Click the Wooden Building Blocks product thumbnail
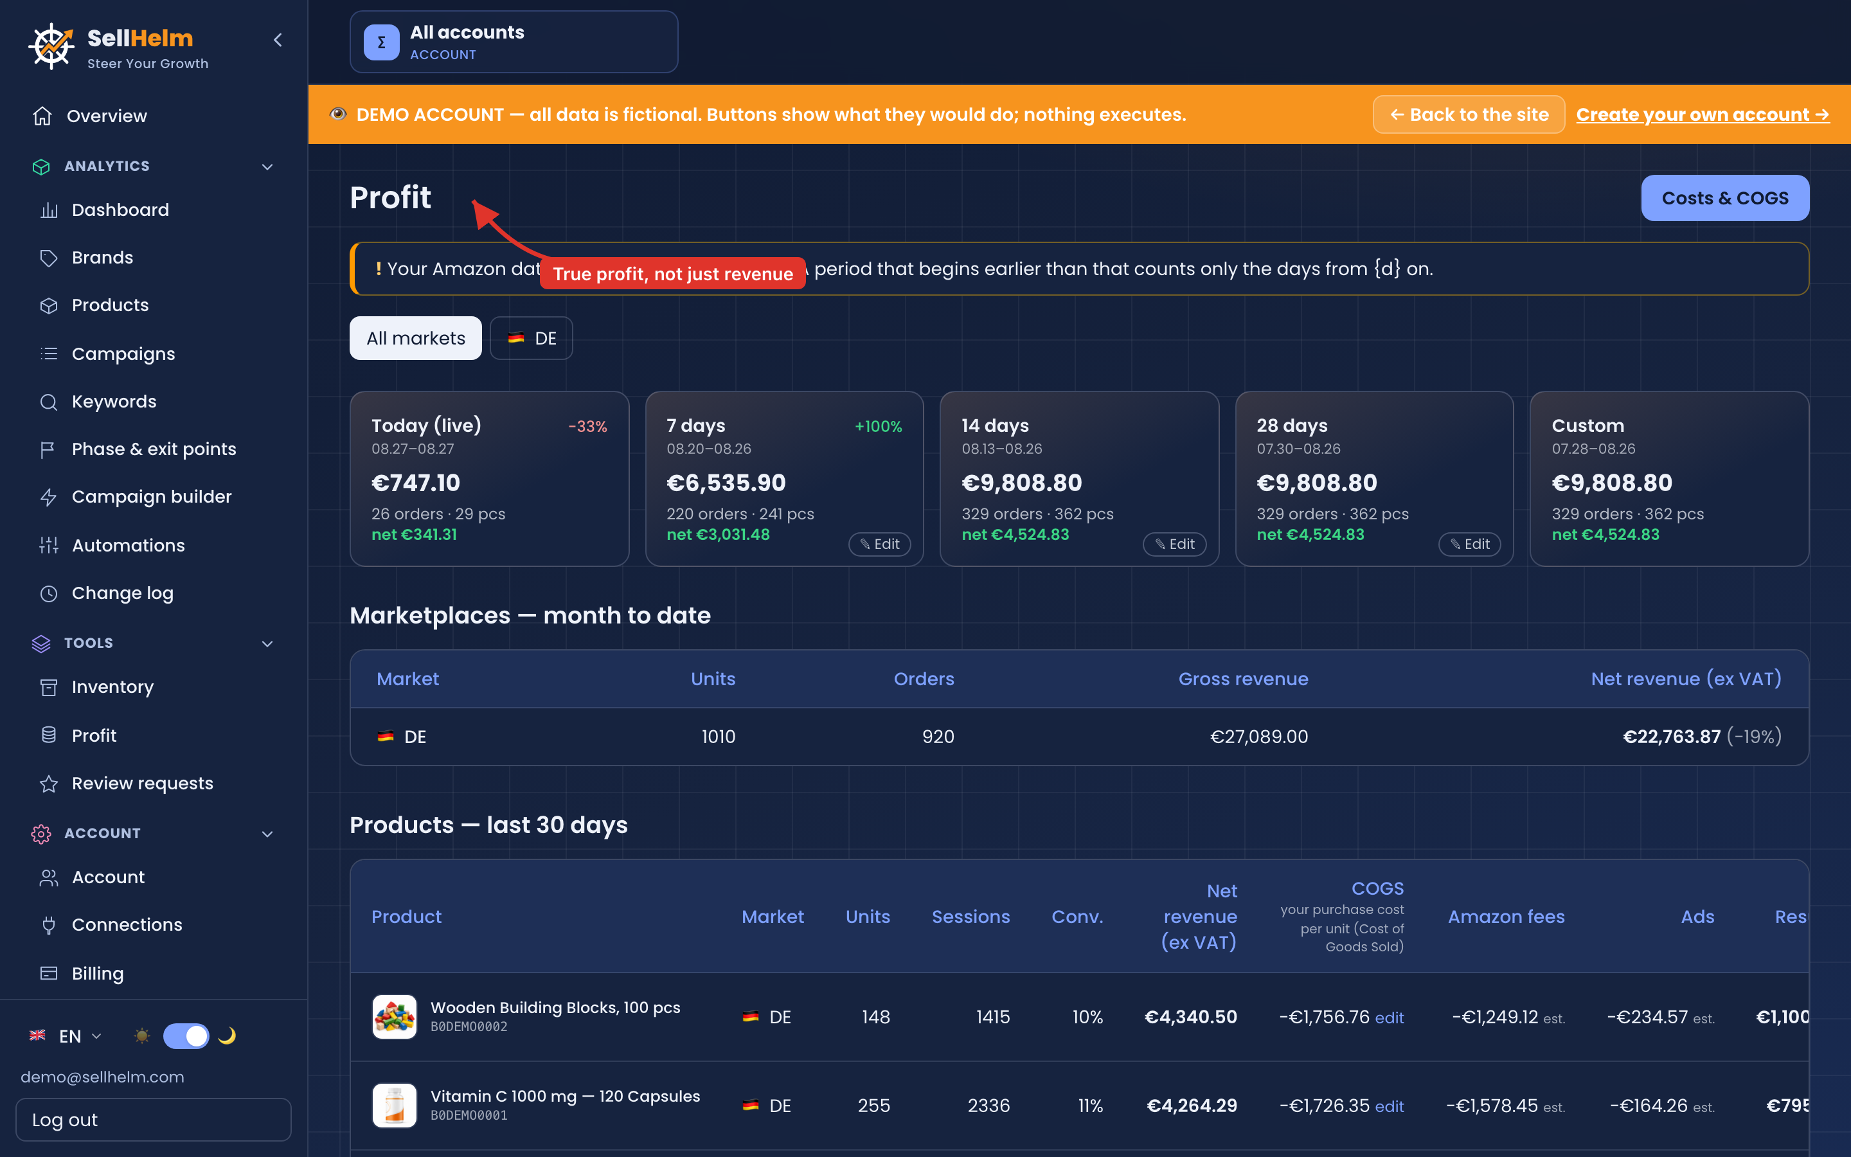1851x1157 pixels. point(395,1017)
